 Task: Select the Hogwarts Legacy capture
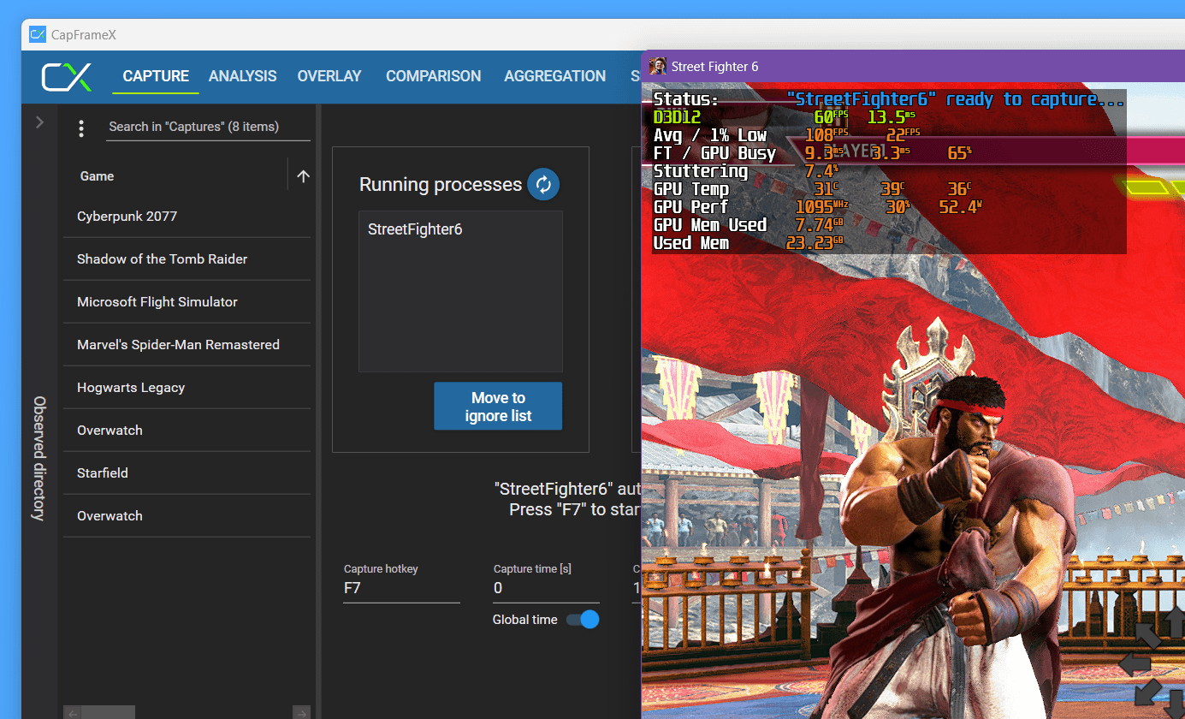click(187, 388)
